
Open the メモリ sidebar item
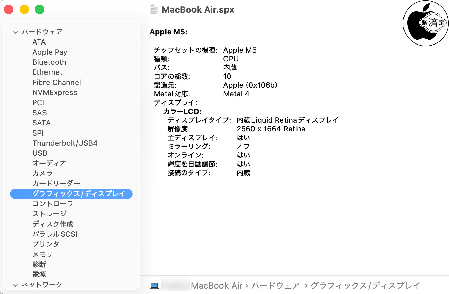[42, 254]
